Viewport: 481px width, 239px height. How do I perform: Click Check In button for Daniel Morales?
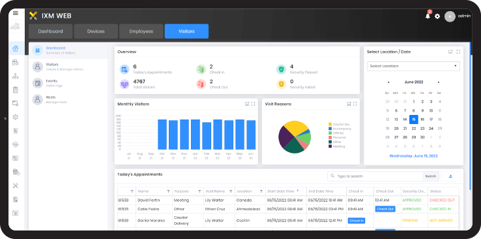[x=357, y=221]
